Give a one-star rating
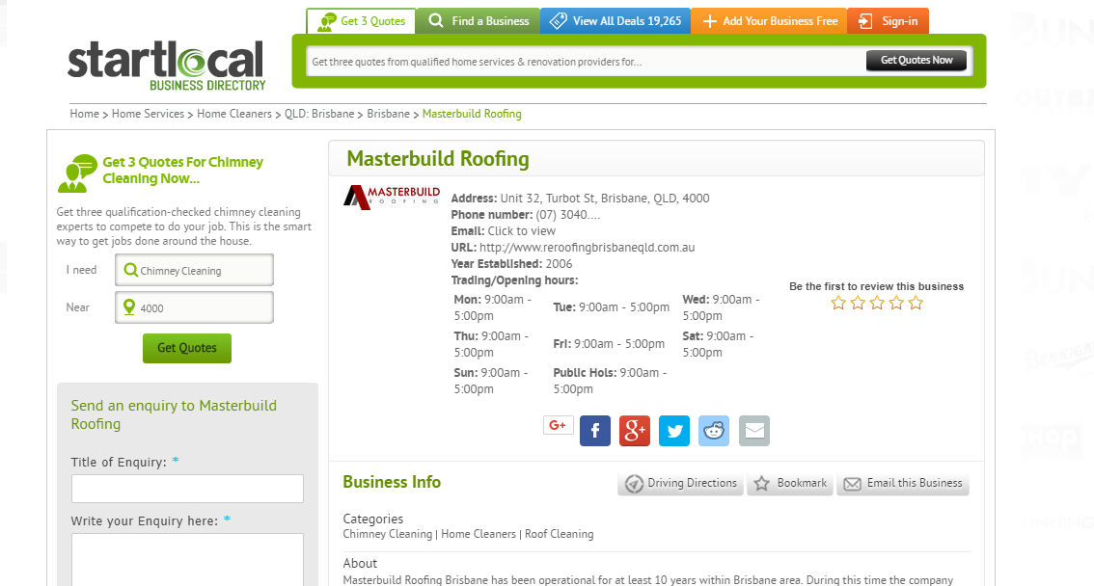This screenshot has width=1094, height=586. (x=837, y=302)
